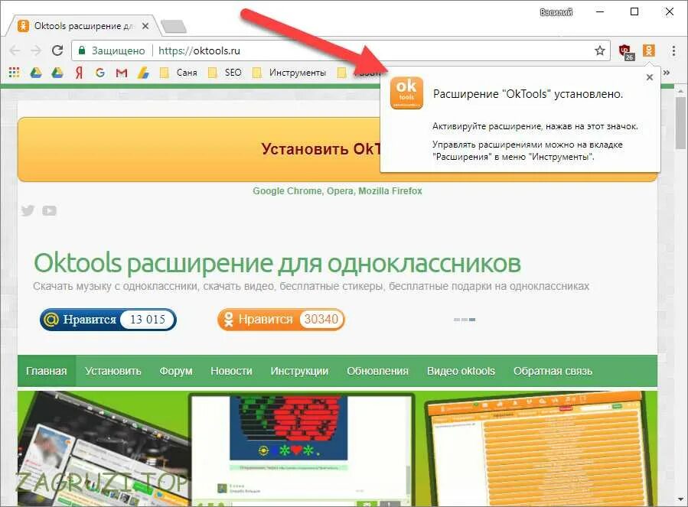
Task: Close the OkTools installed notification popup
Action: point(650,77)
